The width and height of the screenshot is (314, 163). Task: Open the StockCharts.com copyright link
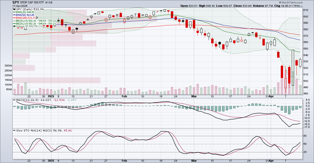coord(291,2)
